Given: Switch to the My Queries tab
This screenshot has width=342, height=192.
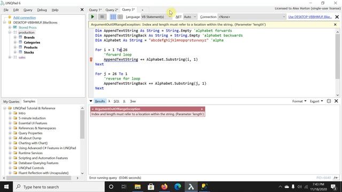Looking at the screenshot, I should tap(11, 101).
